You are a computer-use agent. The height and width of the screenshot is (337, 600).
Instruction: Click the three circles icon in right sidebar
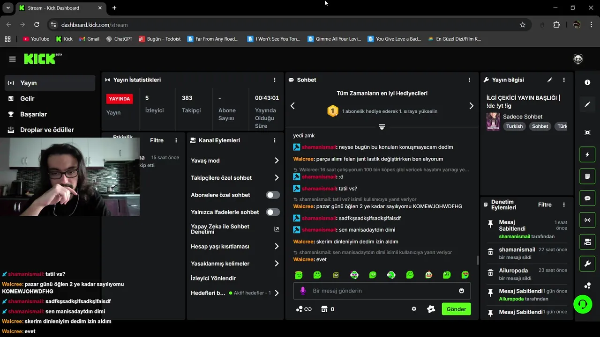point(587,286)
